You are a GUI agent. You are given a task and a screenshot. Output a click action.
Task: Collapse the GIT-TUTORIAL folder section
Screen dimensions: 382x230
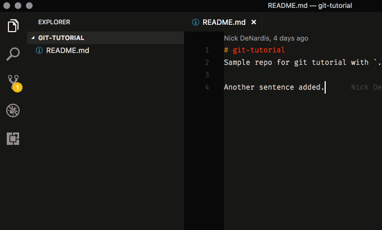tap(105, 38)
